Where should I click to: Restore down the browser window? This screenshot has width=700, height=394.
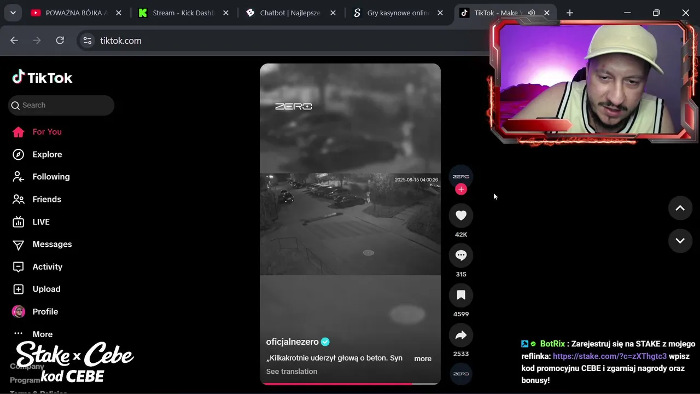(656, 13)
